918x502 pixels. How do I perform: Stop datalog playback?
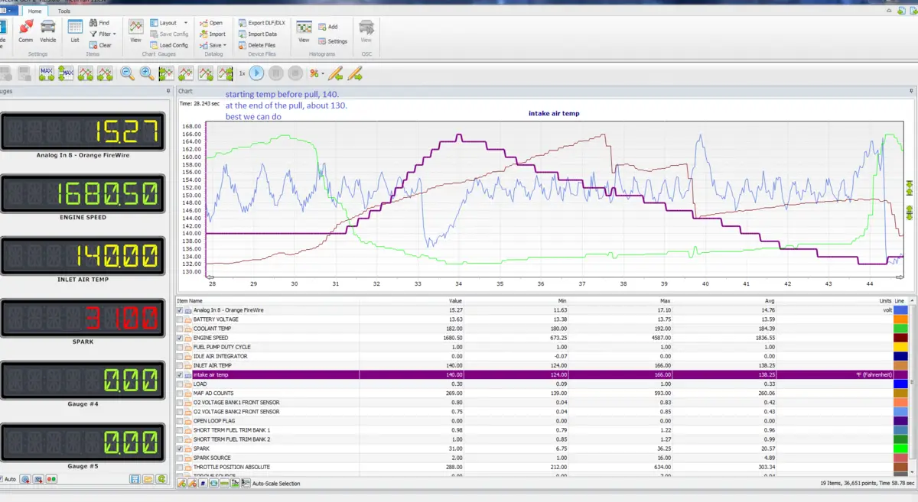pos(295,73)
